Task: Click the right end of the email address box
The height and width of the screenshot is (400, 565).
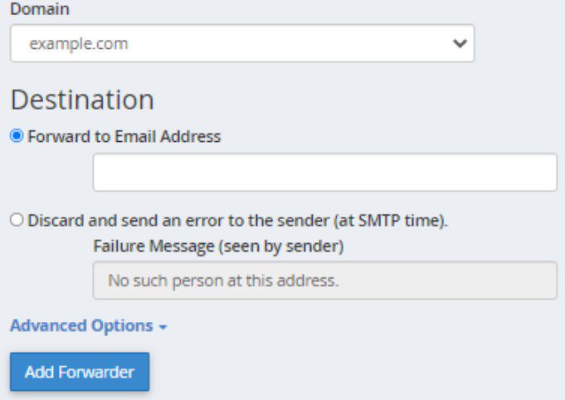Action: (x=543, y=173)
